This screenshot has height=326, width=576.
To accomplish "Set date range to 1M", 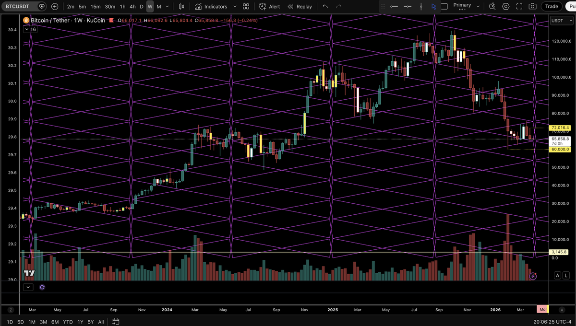I will (x=32, y=322).
